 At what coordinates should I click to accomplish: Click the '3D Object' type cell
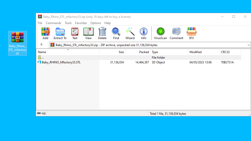pyautogui.click(x=158, y=62)
